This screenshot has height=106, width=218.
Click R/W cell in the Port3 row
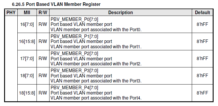43,76
